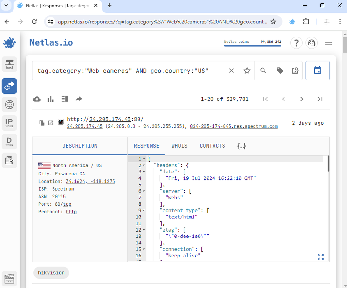The image size is (347, 288).
Task: Open the calendar date picker button
Action: (x=317, y=71)
